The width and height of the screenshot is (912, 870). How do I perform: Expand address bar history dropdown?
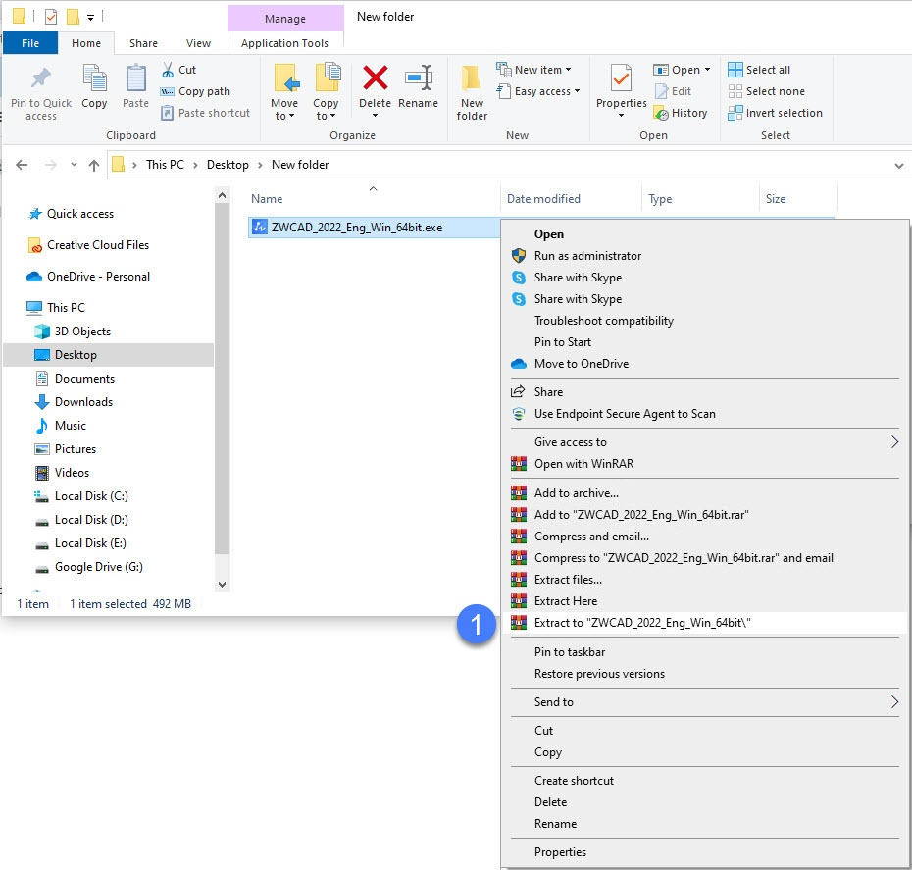[x=899, y=166]
